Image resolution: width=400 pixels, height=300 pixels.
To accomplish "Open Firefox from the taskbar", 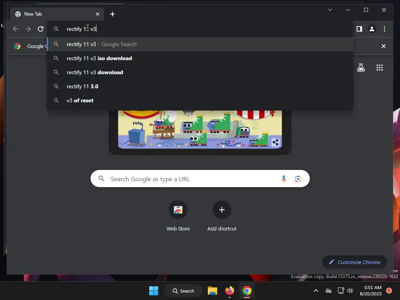I will tap(230, 291).
